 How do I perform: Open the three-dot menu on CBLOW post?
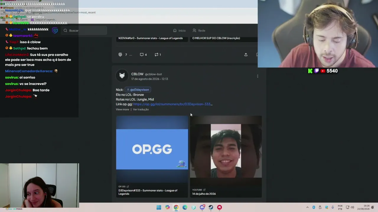tap(258, 76)
